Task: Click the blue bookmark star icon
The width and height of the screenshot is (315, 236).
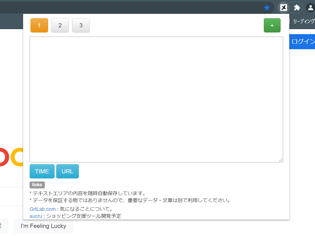Action: click(267, 8)
